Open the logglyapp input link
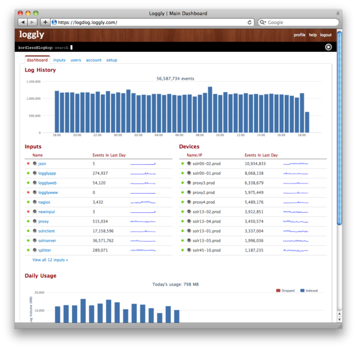Screen dimensions: 357x349 47,173
